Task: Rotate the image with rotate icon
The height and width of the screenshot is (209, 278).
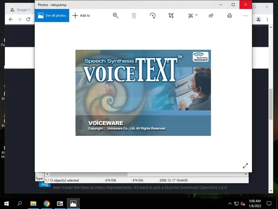Action: 153,16
